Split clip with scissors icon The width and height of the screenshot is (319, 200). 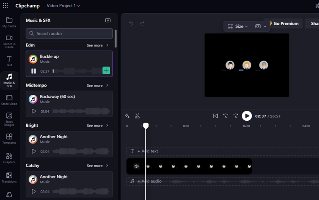coord(137,116)
